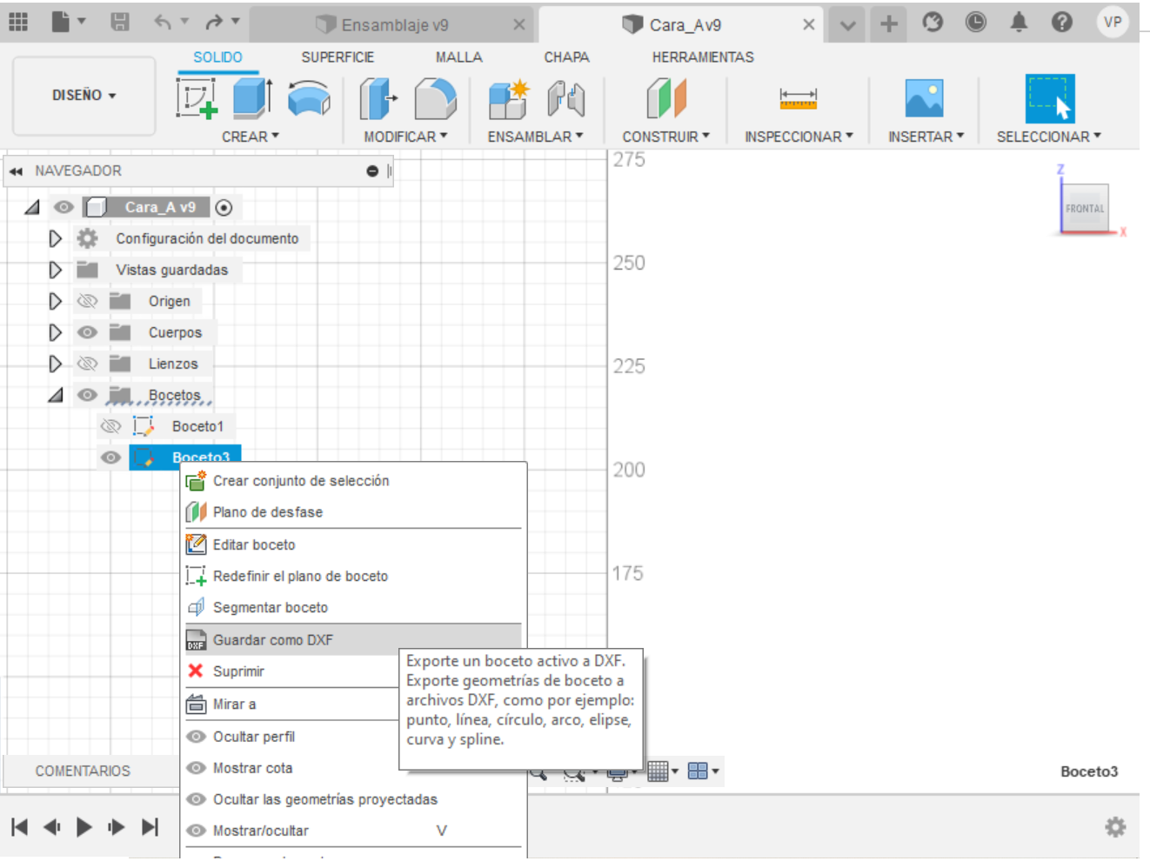The image size is (1150, 861).
Task: Select the Press Pull tool
Action: click(378, 97)
